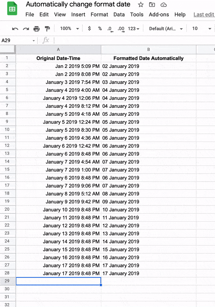View last edit history
This screenshot has height=307, width=215.
coord(204,15)
